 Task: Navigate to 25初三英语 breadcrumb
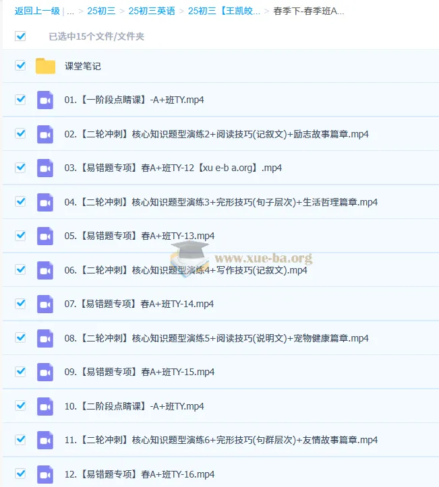coord(151,11)
